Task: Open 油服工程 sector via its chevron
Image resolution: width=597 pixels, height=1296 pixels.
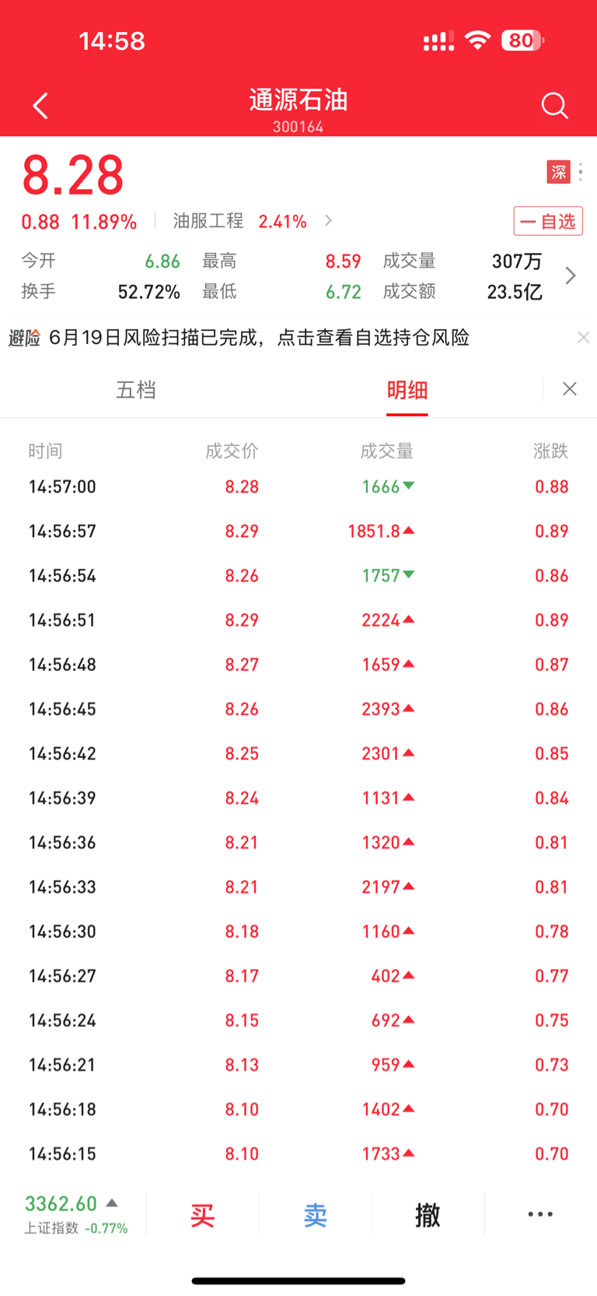Action: (328, 221)
